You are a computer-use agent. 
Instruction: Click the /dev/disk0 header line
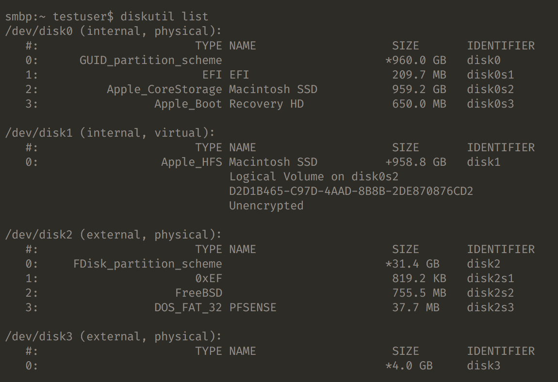pos(113,31)
